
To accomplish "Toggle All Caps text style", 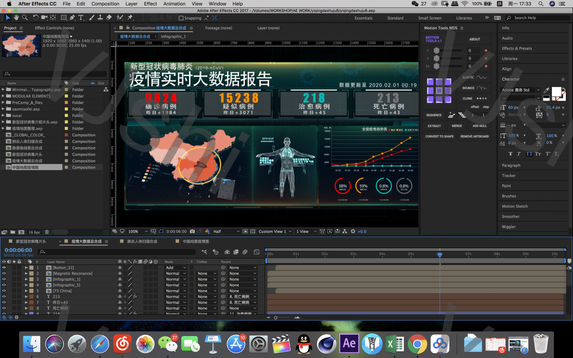I will click(x=529, y=154).
